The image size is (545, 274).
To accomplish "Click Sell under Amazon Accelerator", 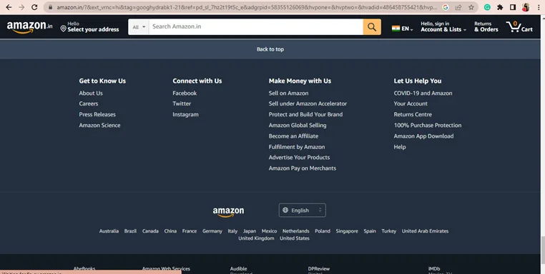I will click(308, 103).
